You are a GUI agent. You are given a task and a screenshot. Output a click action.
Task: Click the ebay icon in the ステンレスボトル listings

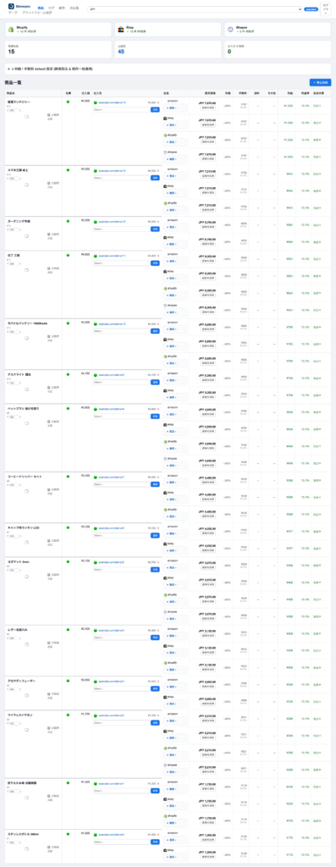click(165, 850)
